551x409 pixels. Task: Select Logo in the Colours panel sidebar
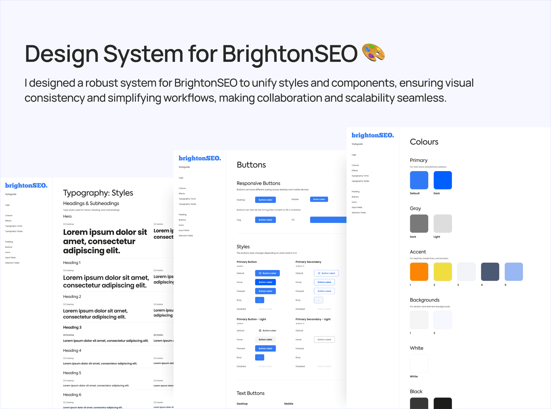(x=354, y=155)
